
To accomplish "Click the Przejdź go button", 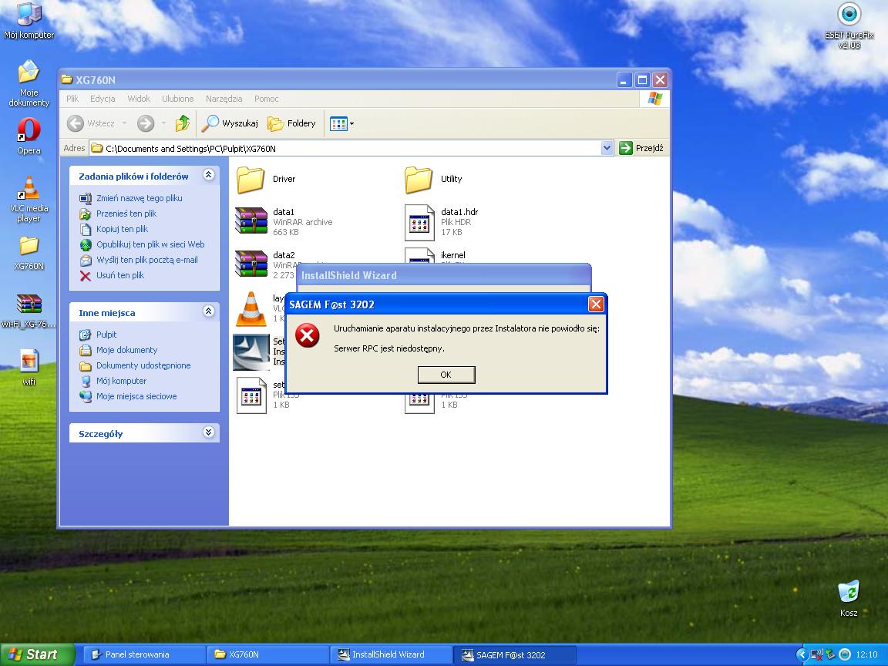I will pos(641,148).
